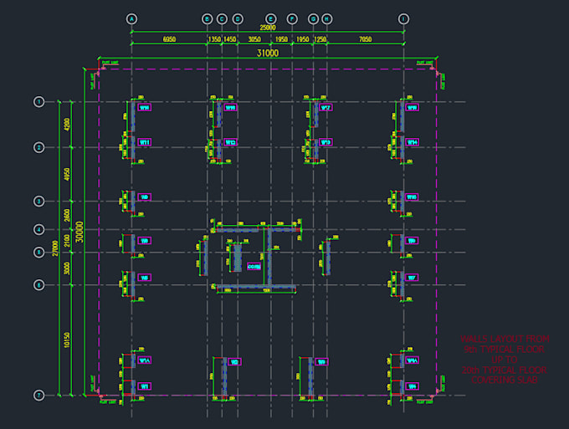
Task: Click the vertical 3000 dimension text
Action: click(x=67, y=268)
